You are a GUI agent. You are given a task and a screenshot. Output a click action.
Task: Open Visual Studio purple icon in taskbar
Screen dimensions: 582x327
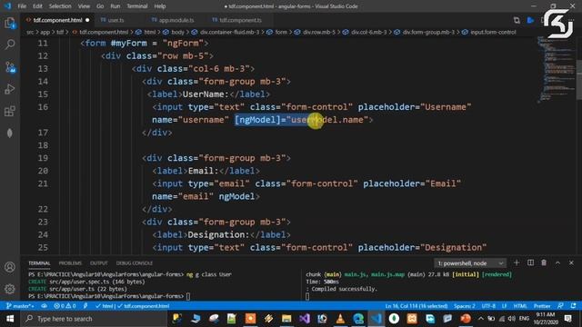pos(305,319)
